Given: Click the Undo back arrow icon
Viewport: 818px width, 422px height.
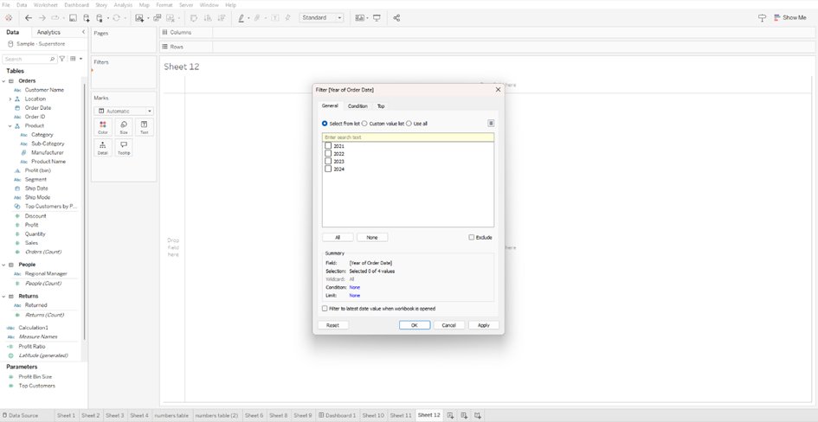Looking at the screenshot, I should (28, 17).
